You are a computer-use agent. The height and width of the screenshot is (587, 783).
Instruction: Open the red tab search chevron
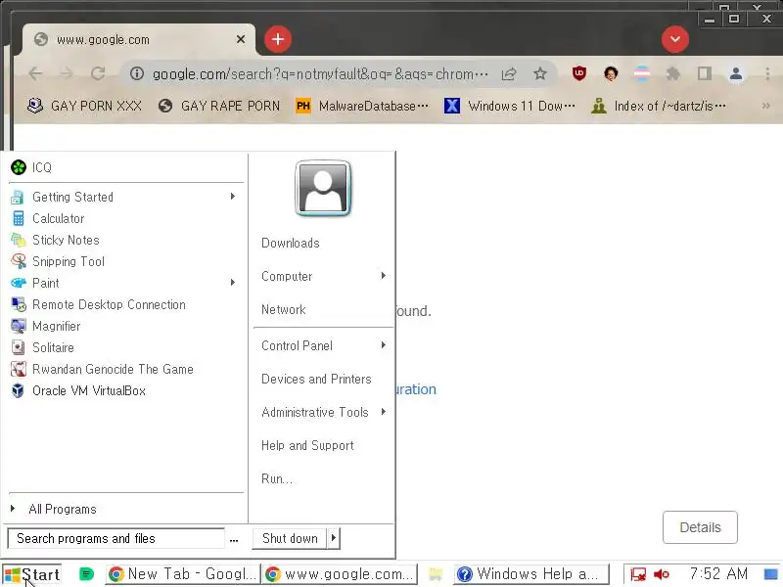point(675,39)
